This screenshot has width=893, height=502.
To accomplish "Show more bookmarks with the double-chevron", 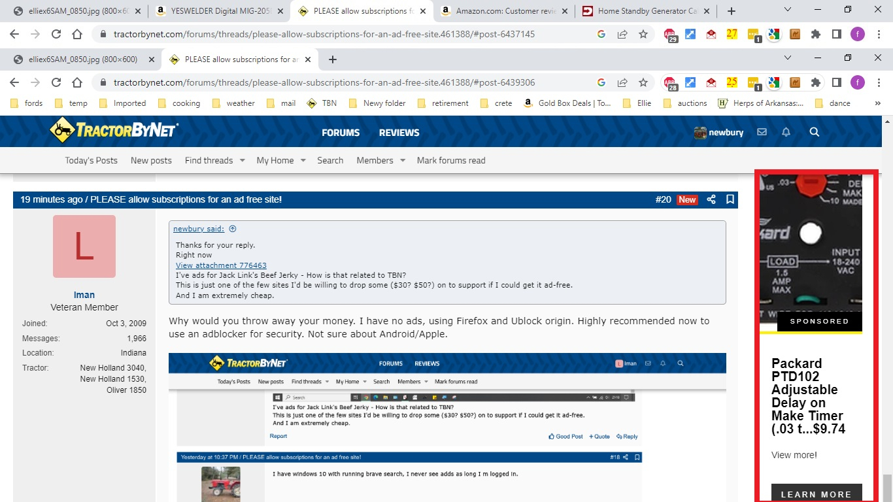I will click(877, 103).
